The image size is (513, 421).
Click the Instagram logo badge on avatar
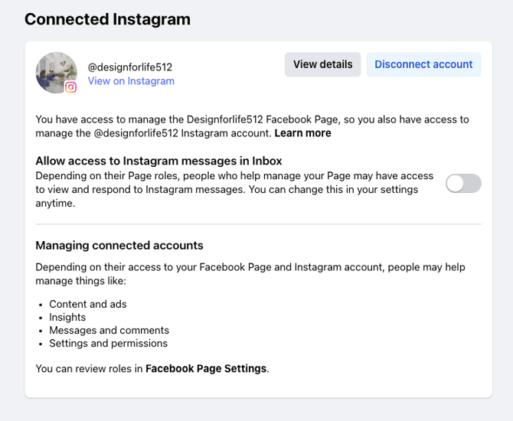tap(71, 87)
